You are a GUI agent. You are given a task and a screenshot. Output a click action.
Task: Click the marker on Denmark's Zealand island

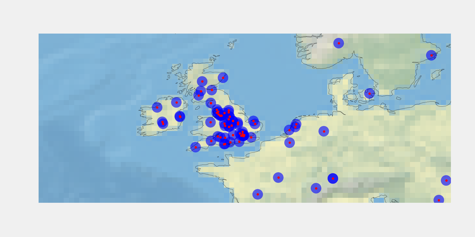[x=369, y=93]
